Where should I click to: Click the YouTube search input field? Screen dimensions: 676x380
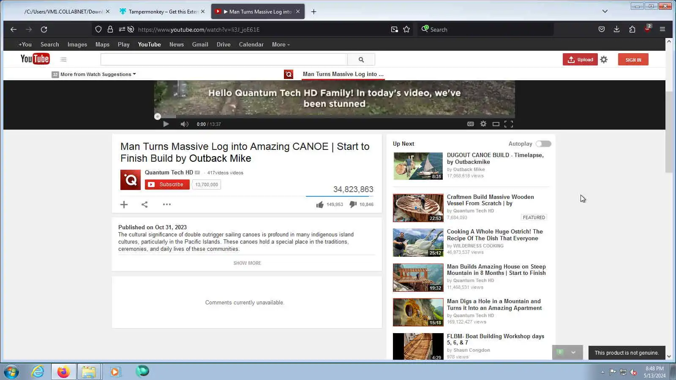coord(224,60)
